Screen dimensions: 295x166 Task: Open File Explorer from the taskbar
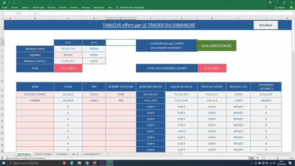click(80, 163)
